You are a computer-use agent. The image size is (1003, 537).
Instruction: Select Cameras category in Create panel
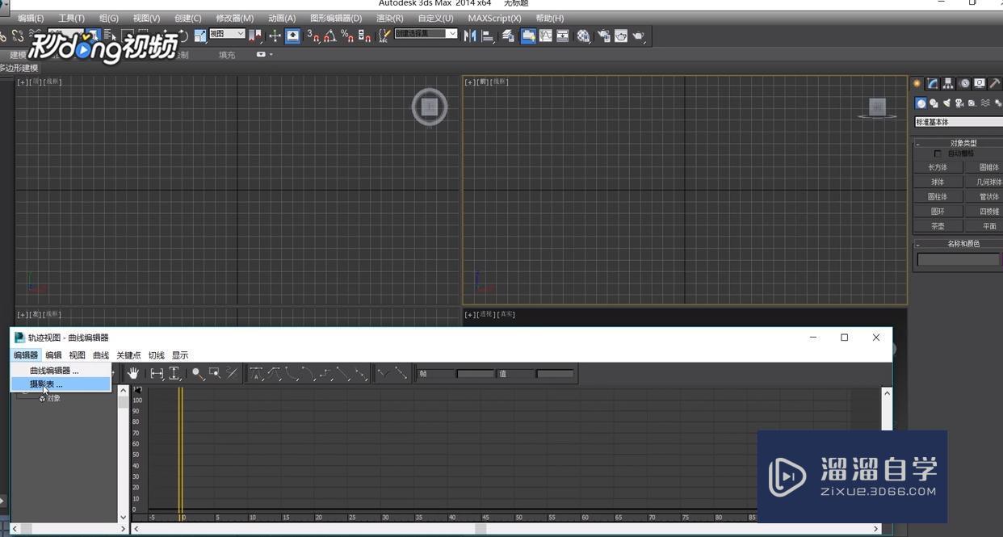(x=959, y=103)
